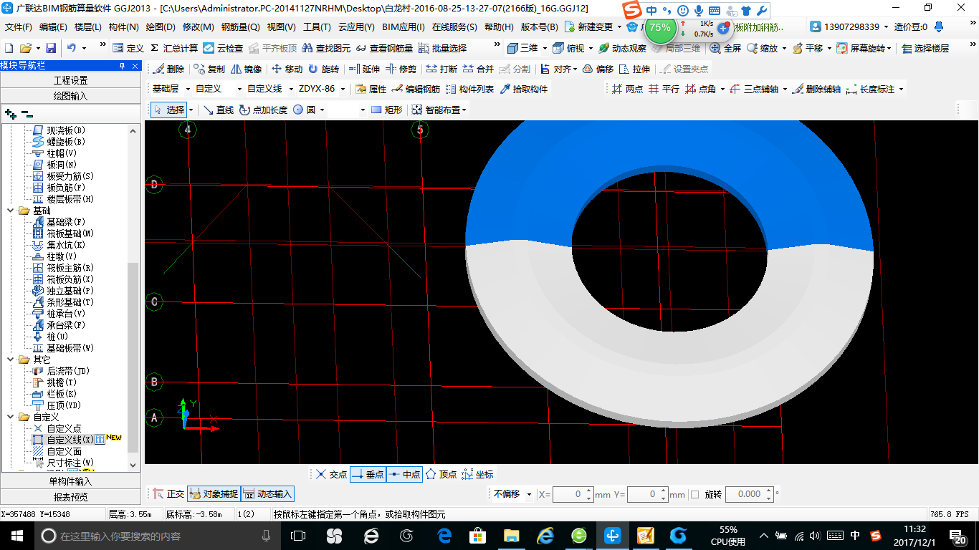979x550 pixels.
Task: Open the 文件(F) menu
Action: (19, 27)
